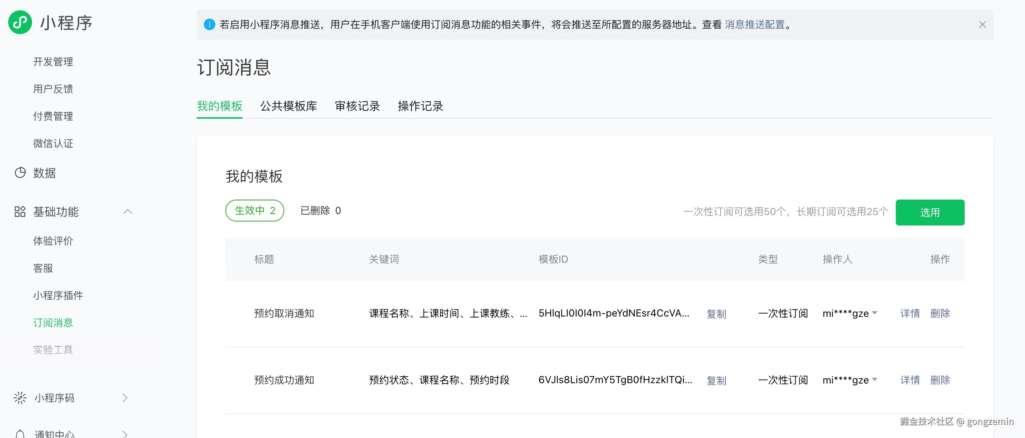Select the 生效中 2 filter pill
Screen dimensions: 1025x438
point(255,211)
